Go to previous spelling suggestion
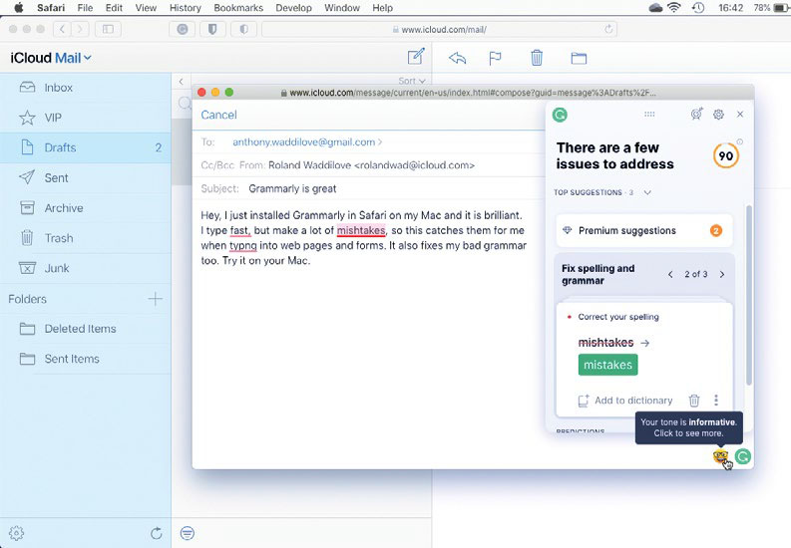791x548 pixels. [x=670, y=275]
